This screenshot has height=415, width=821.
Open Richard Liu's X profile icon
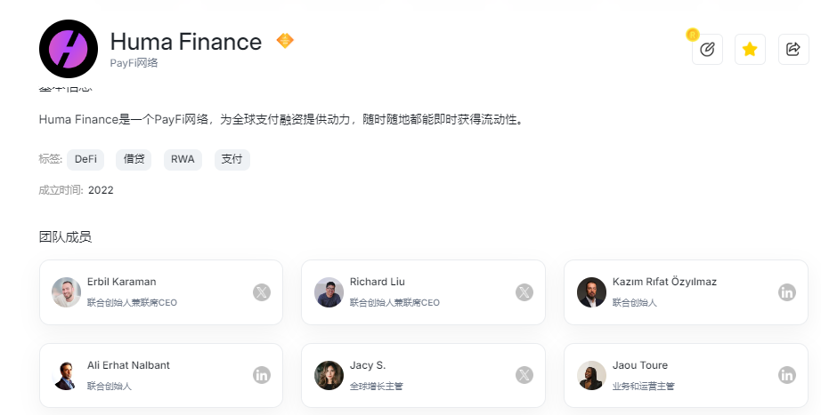[524, 292]
